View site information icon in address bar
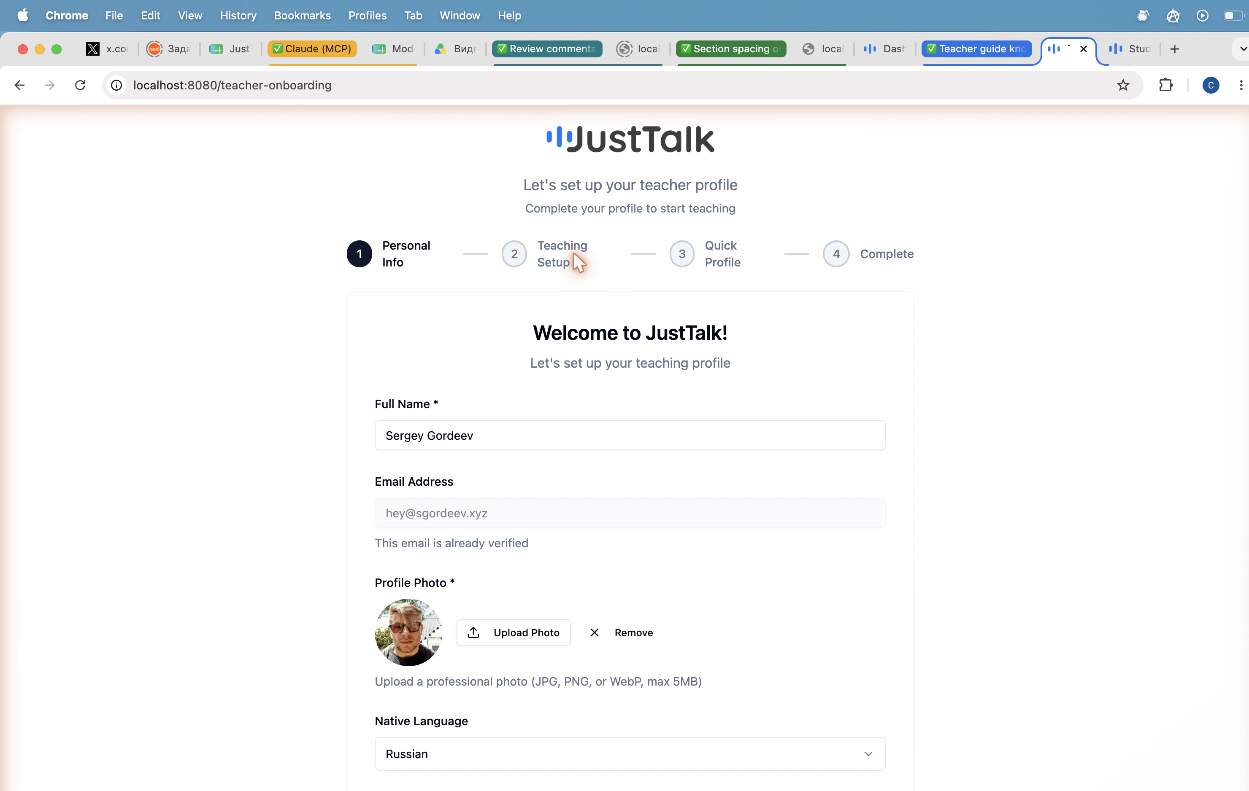The height and width of the screenshot is (791, 1249). [117, 85]
